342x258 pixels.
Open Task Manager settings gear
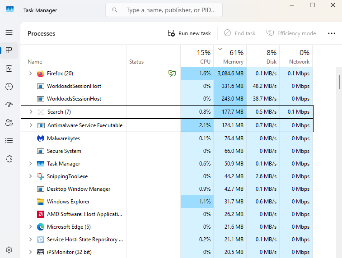tap(9, 249)
